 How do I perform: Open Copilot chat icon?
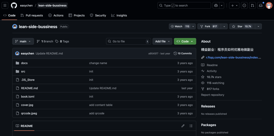(216, 5)
